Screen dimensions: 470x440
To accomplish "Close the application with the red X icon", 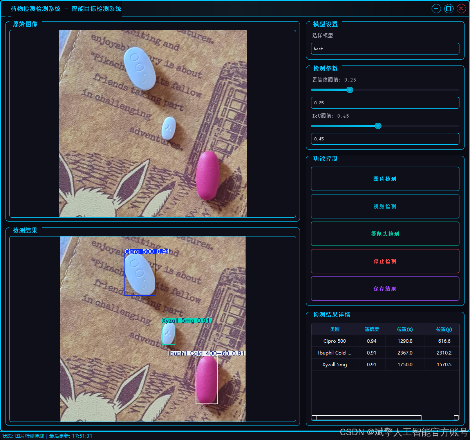I will 461,9.
